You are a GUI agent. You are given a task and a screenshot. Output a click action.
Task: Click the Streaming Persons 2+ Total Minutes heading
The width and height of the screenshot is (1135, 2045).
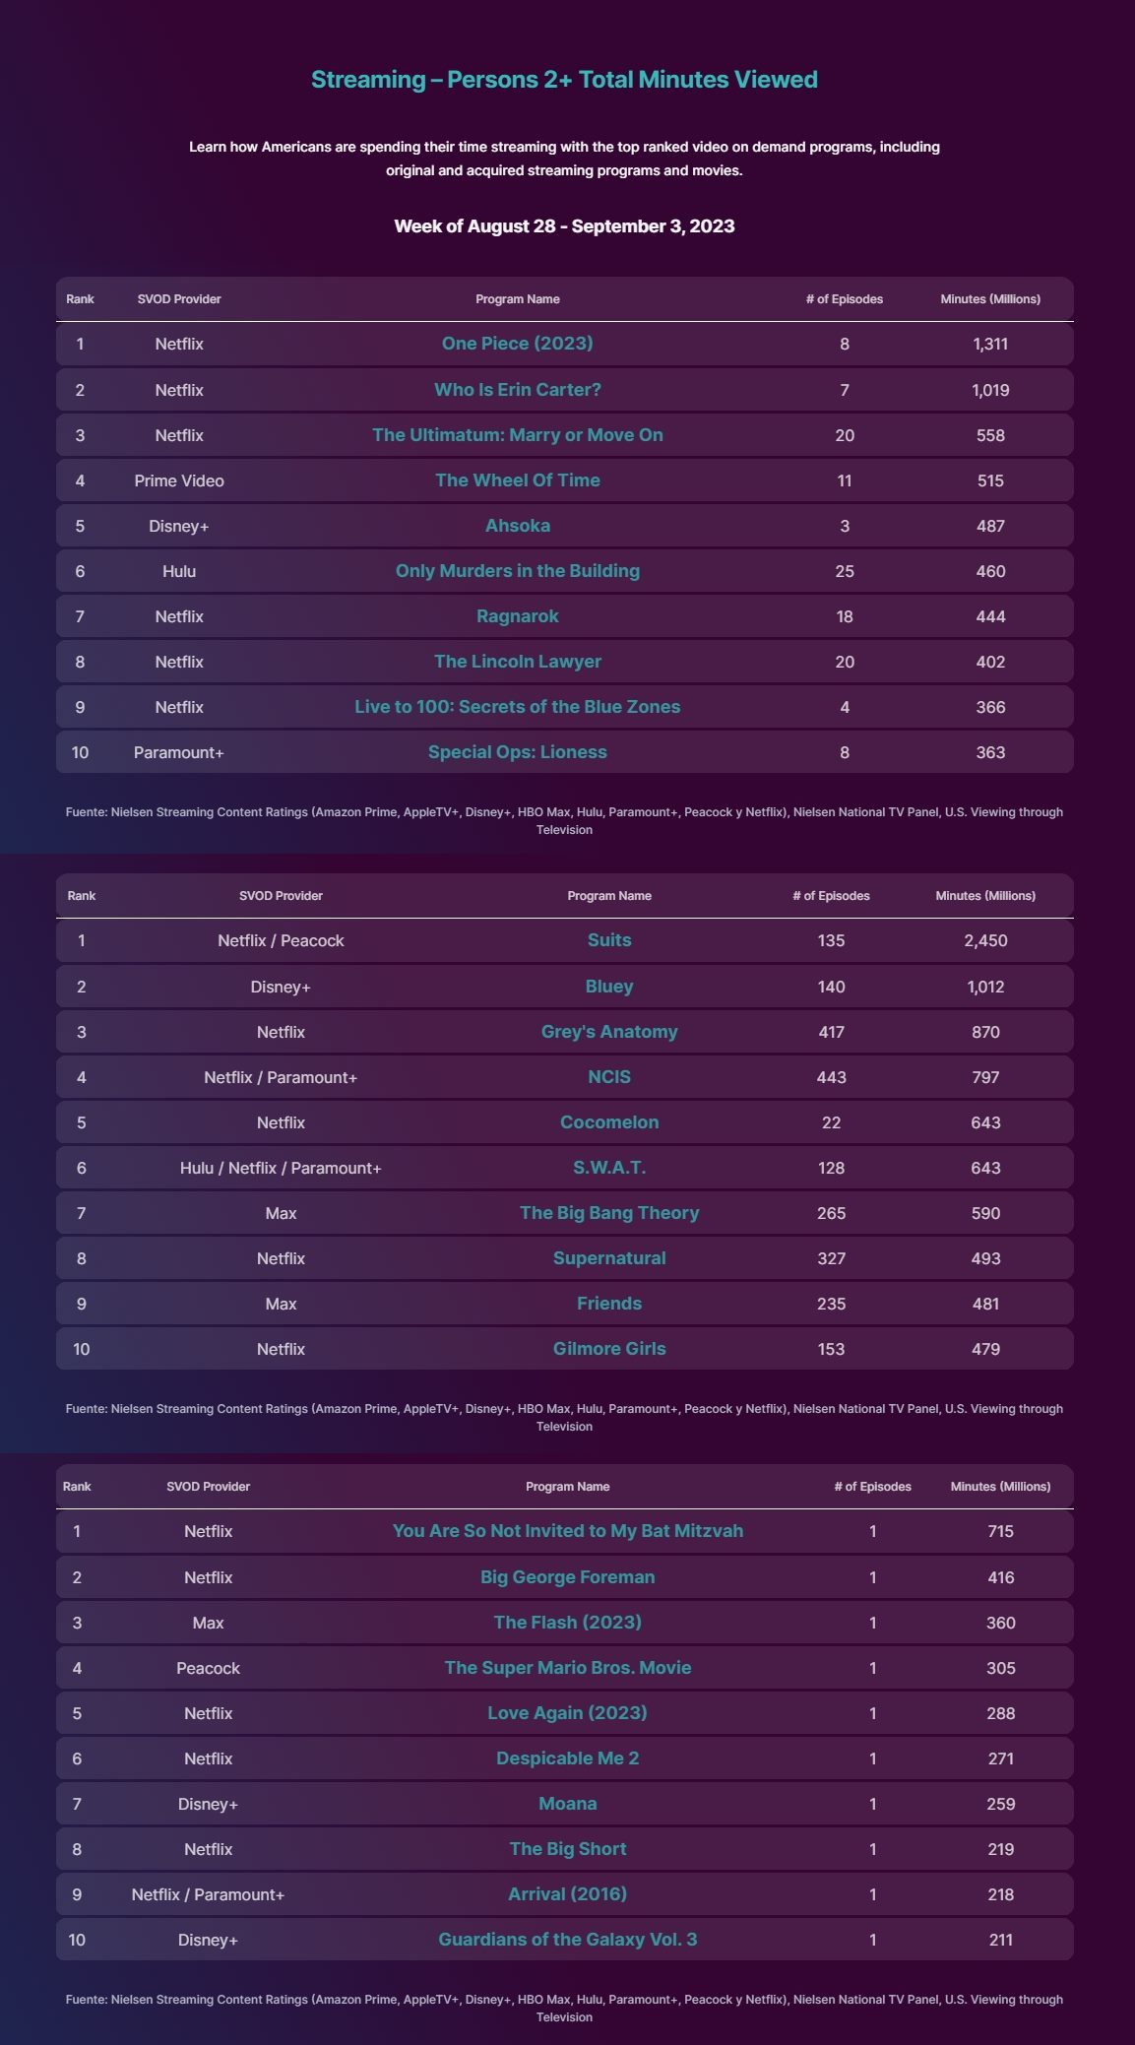coord(564,80)
